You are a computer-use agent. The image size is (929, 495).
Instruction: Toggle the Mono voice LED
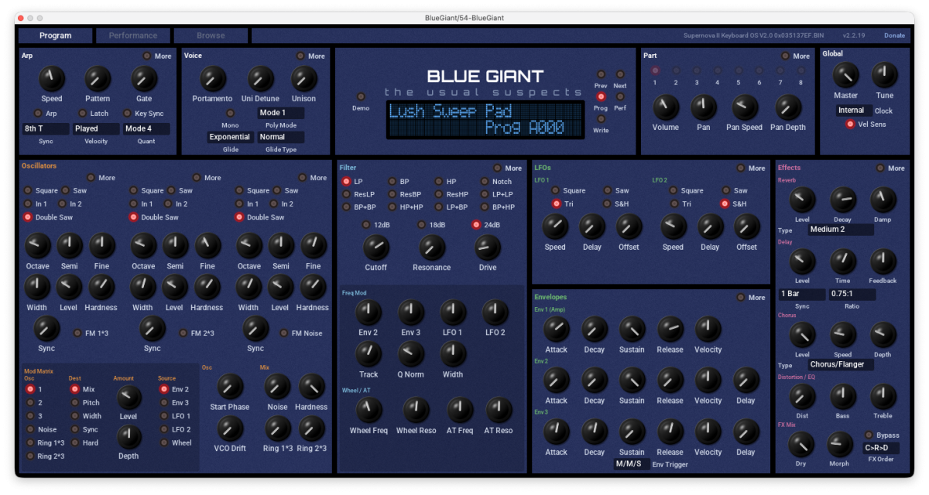point(230,114)
